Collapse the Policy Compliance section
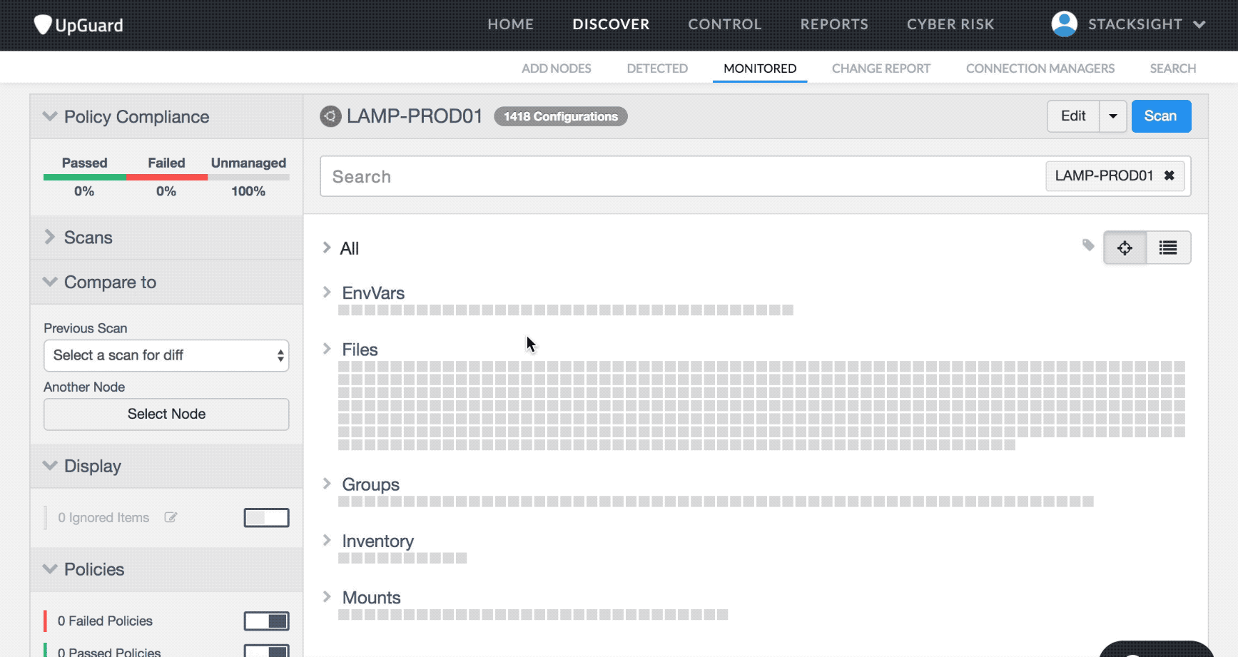This screenshot has width=1238, height=657. (x=50, y=116)
